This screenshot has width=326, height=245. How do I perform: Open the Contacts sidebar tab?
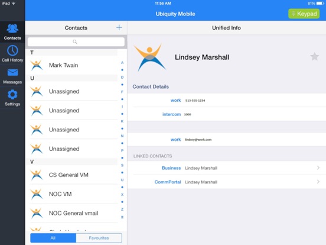click(x=12, y=32)
